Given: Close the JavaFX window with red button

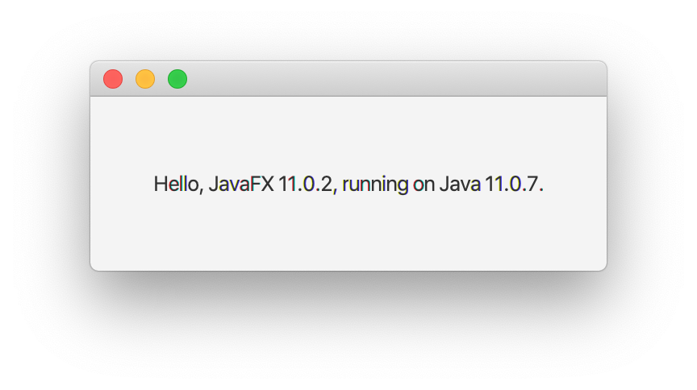Looking at the screenshot, I should 113,79.
